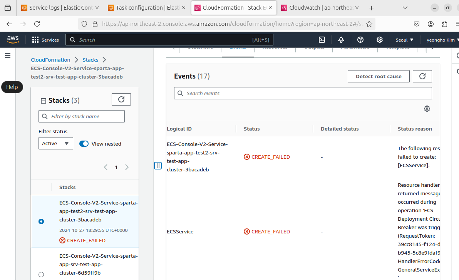Screen dimensions: 459x280
Task: Click the browser address bar URL
Action: [232, 24]
